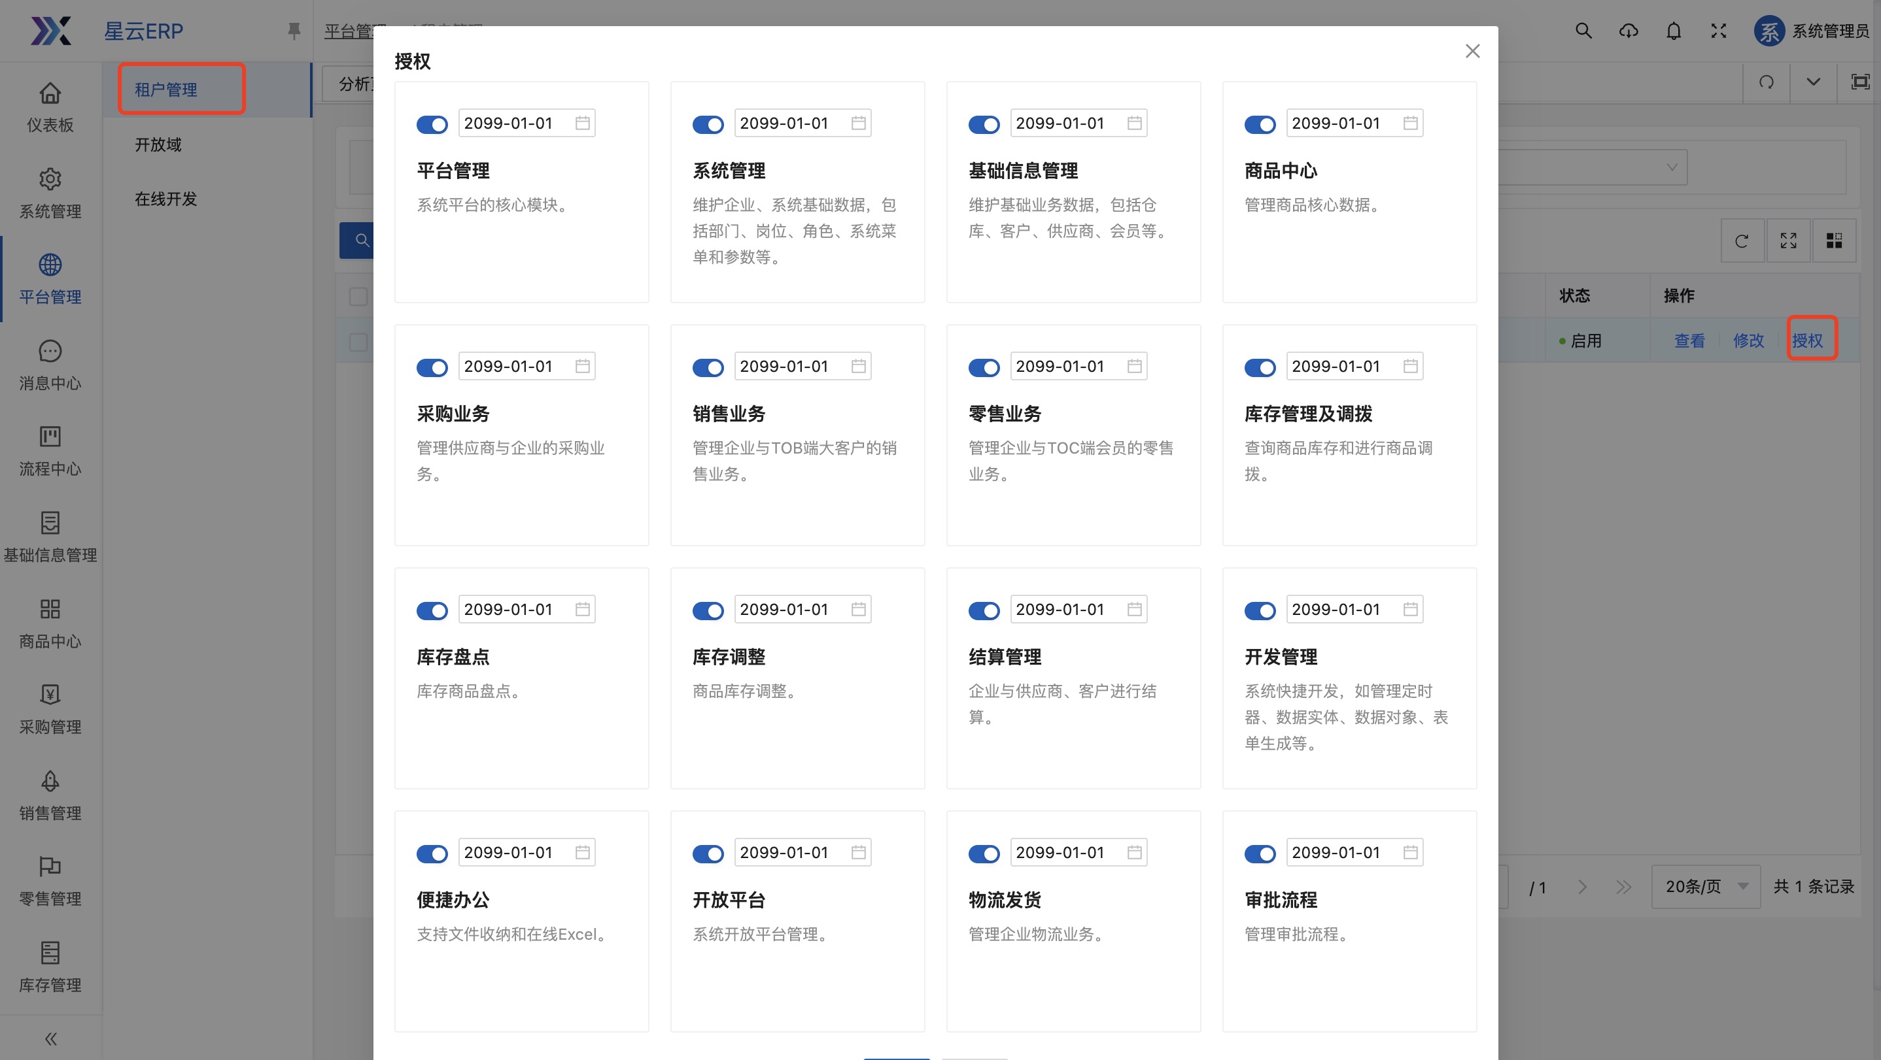Click the cloud download icon
Viewport: 1881px width, 1060px height.
(1629, 31)
